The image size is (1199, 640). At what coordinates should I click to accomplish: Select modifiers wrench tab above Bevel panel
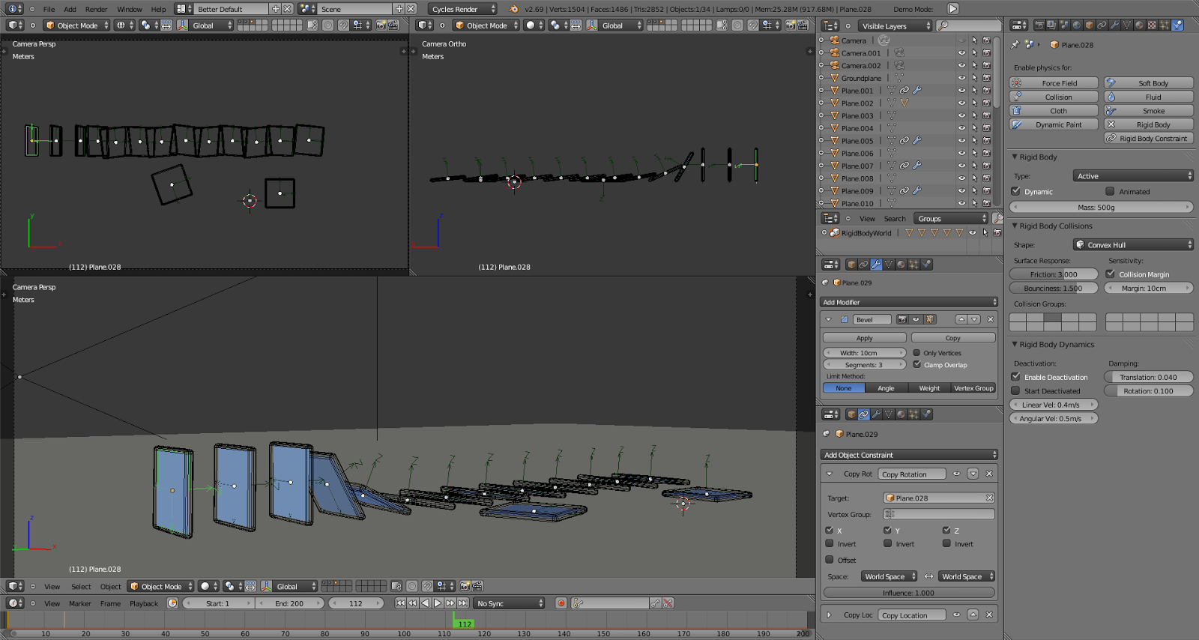click(876, 265)
